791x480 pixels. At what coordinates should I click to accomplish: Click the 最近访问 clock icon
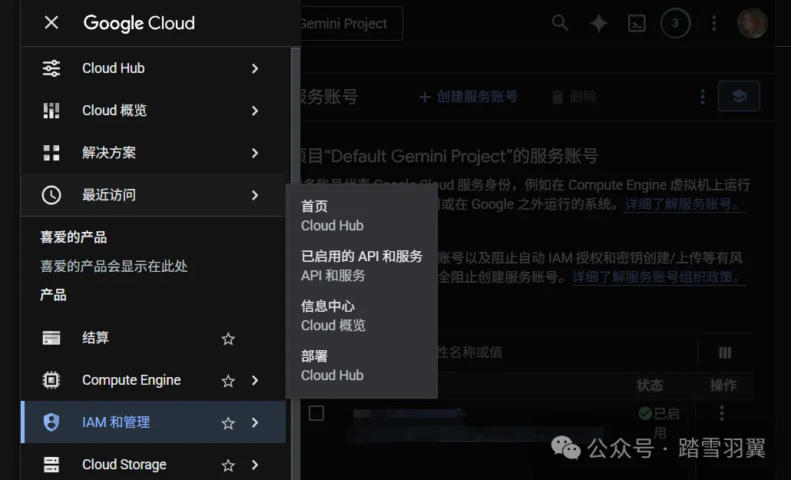point(51,195)
